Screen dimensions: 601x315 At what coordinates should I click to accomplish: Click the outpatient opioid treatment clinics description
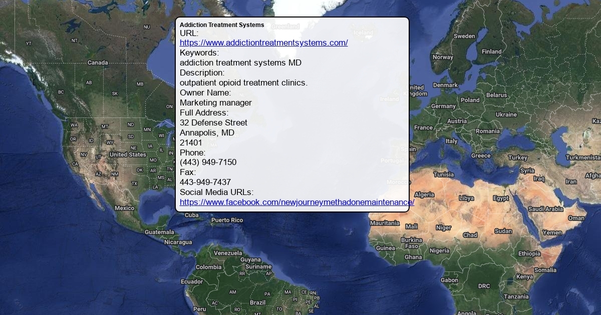coord(243,82)
